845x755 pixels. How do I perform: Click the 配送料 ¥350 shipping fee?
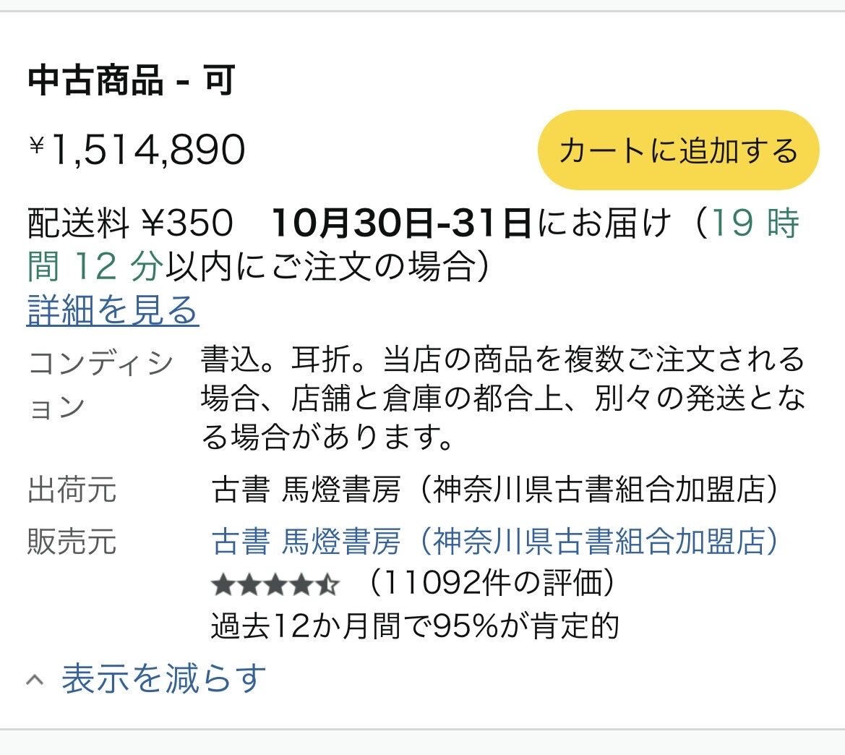pyautogui.click(x=130, y=223)
